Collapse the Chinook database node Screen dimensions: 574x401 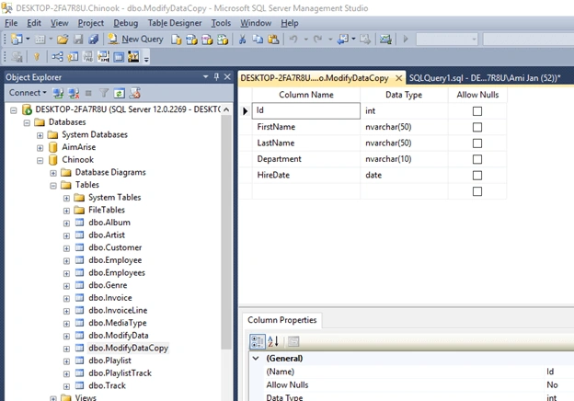[x=40, y=160]
